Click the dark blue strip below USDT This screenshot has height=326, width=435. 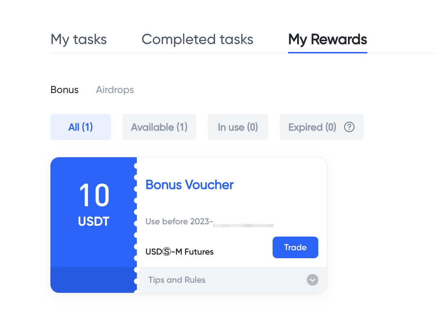pos(94,280)
